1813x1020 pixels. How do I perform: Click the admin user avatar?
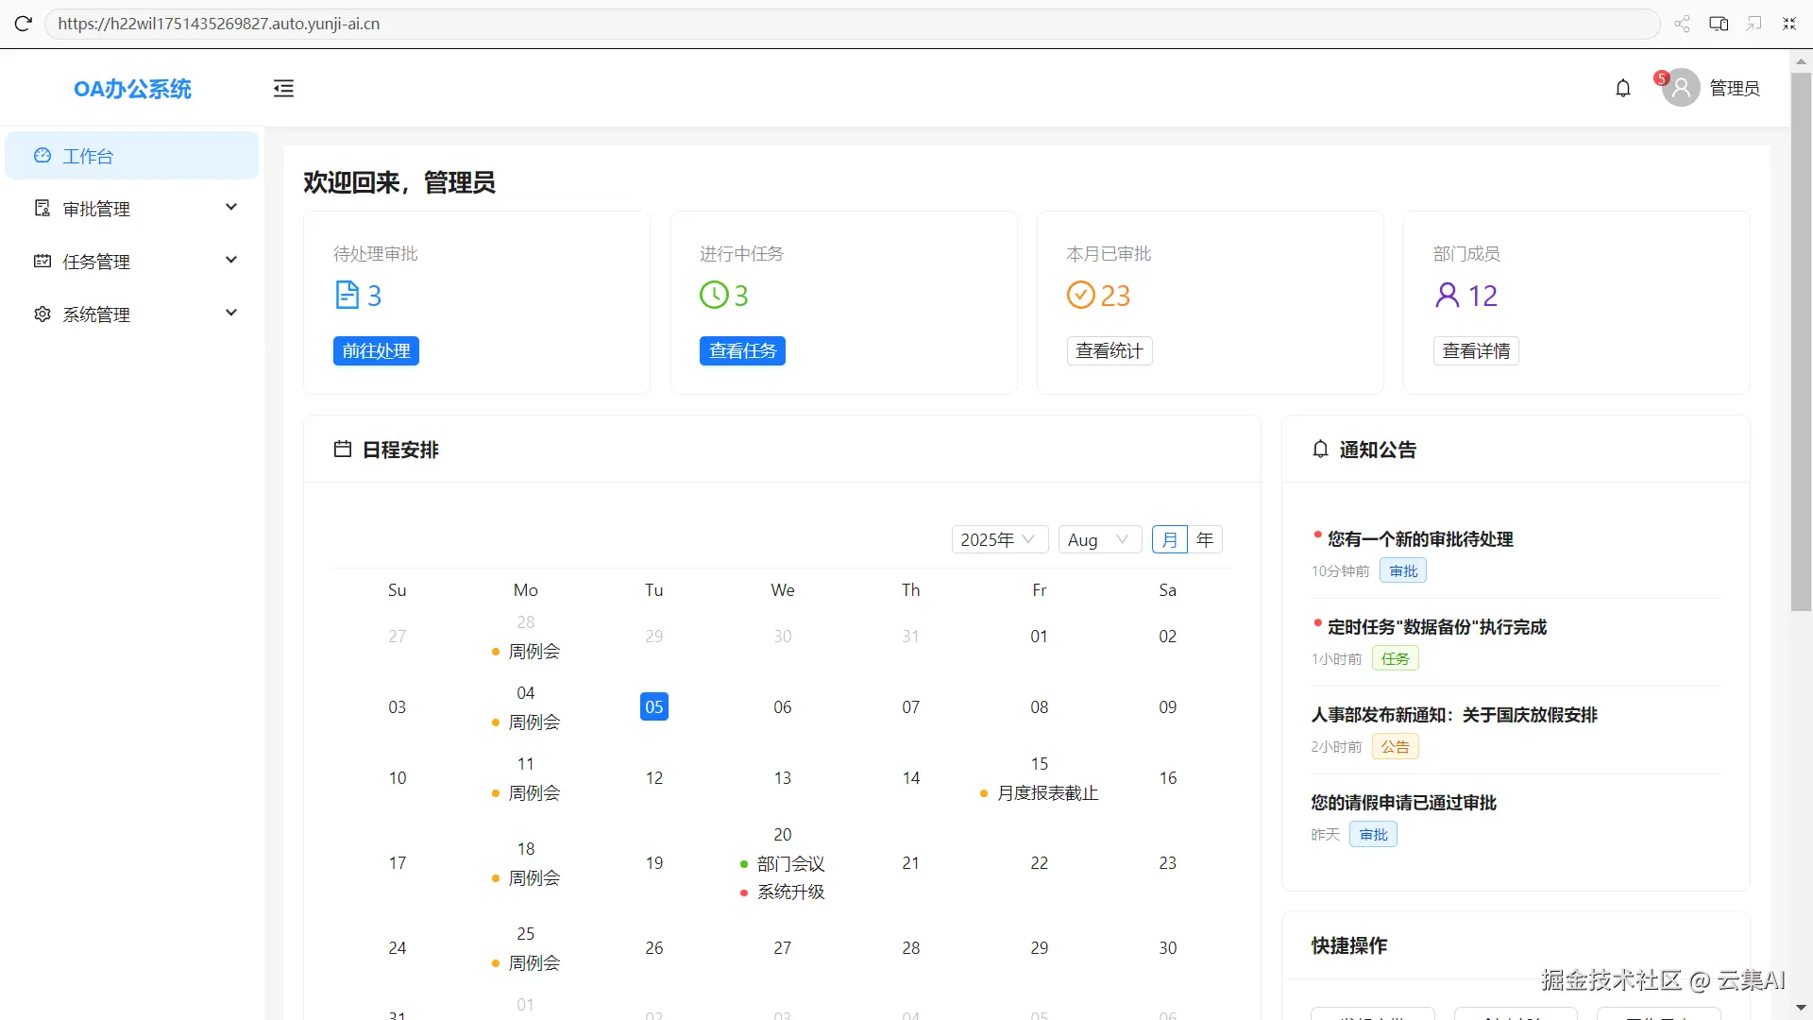click(1681, 89)
